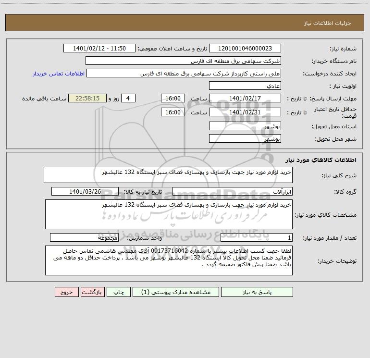Screen dimensions: 370x358
Task: Click the 'استان محل تحویل:' label
Action: 334,127
